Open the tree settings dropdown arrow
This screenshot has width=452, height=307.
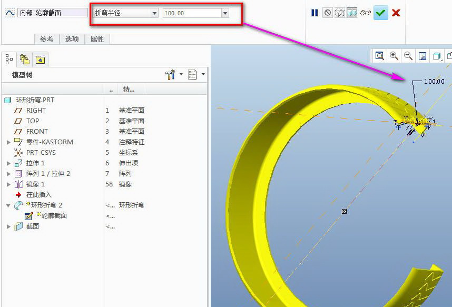[x=181, y=74]
